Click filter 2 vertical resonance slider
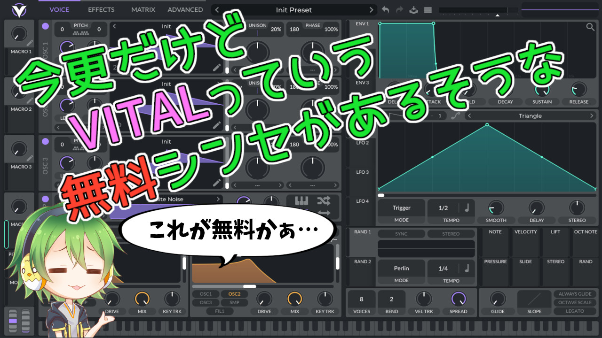The image size is (602, 338). (x=337, y=264)
